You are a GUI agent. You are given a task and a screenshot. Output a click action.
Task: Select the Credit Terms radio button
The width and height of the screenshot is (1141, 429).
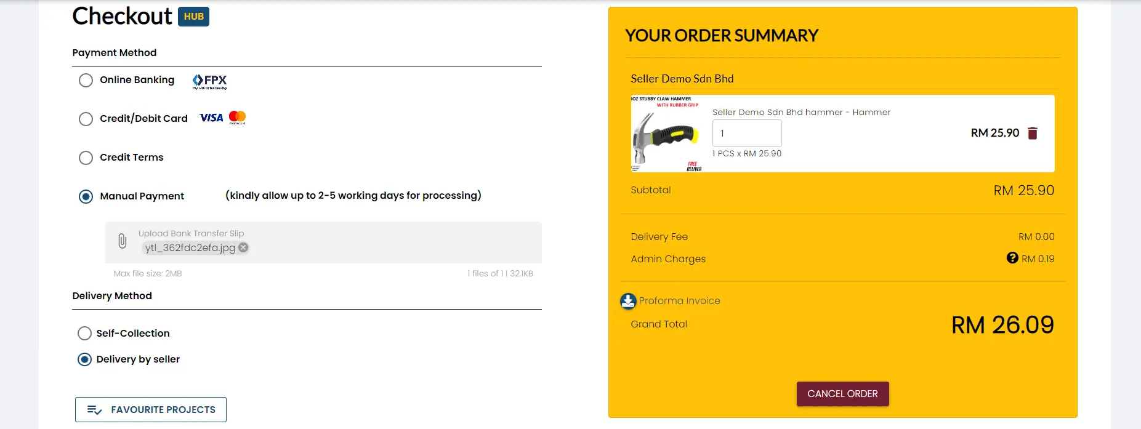click(x=86, y=158)
